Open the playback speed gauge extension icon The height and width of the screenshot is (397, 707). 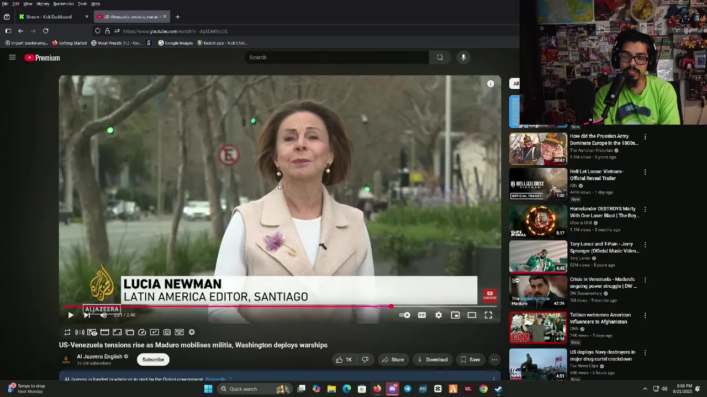[x=142, y=332]
